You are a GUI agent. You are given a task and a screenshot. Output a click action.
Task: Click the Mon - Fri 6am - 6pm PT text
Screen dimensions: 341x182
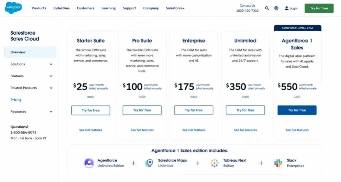pos(29,138)
